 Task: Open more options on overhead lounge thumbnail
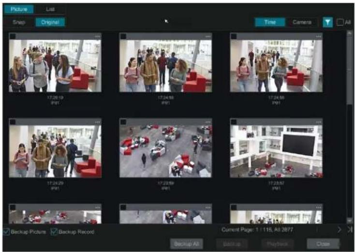click(x=208, y=122)
